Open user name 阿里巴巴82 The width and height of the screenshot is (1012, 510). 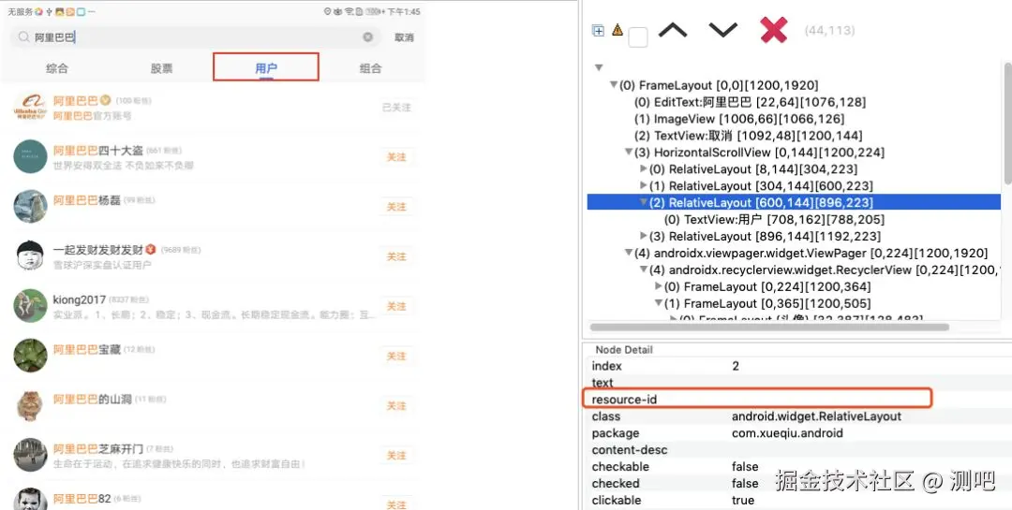(82, 499)
